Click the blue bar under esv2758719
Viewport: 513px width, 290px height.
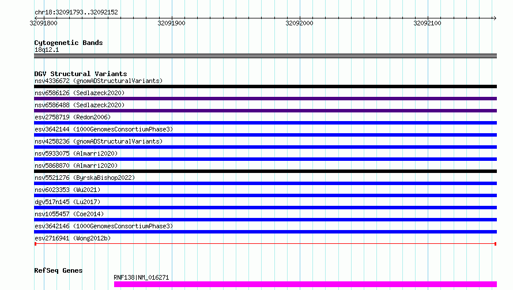click(x=265, y=123)
